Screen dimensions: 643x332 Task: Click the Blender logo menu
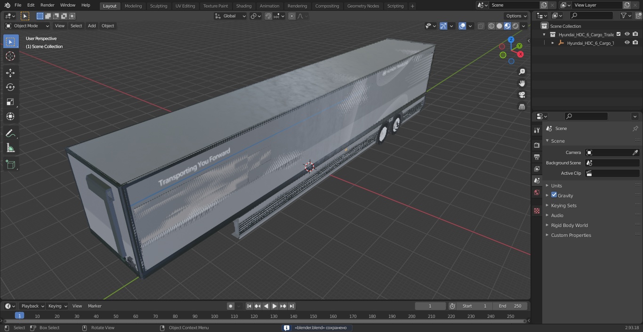click(x=7, y=5)
